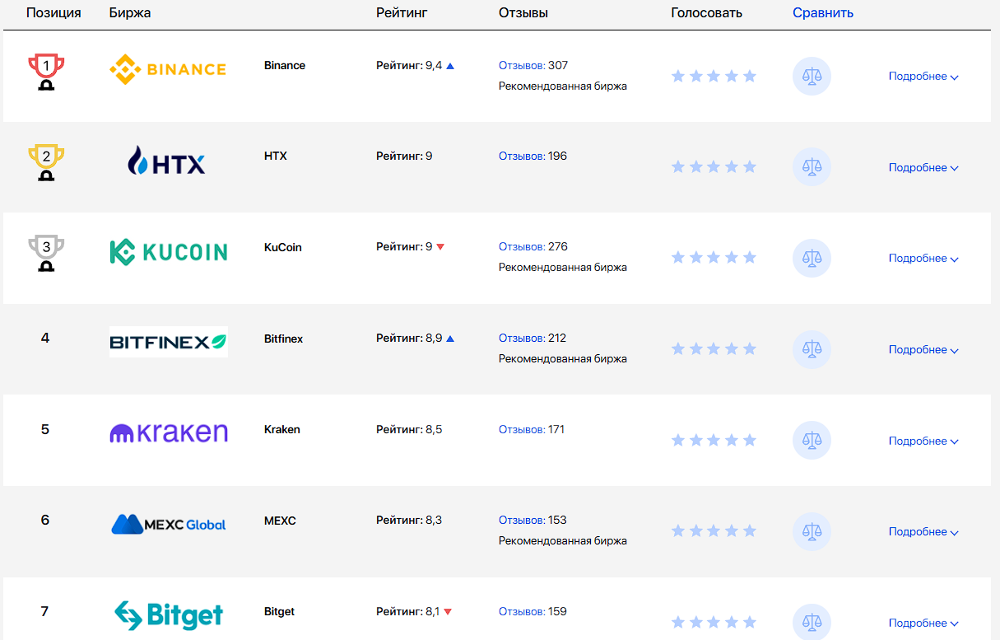Screen dimensions: 1000x640
Task: Click the Голосовать column header
Action: (706, 13)
